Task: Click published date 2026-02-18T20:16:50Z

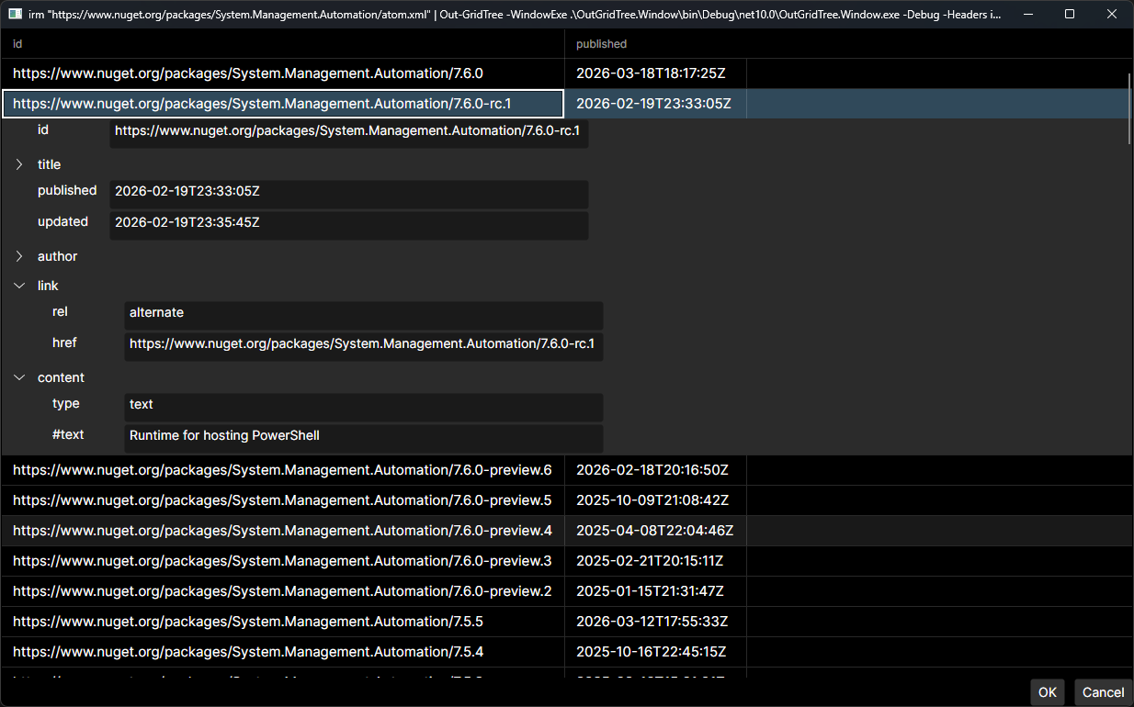Action: (652, 470)
